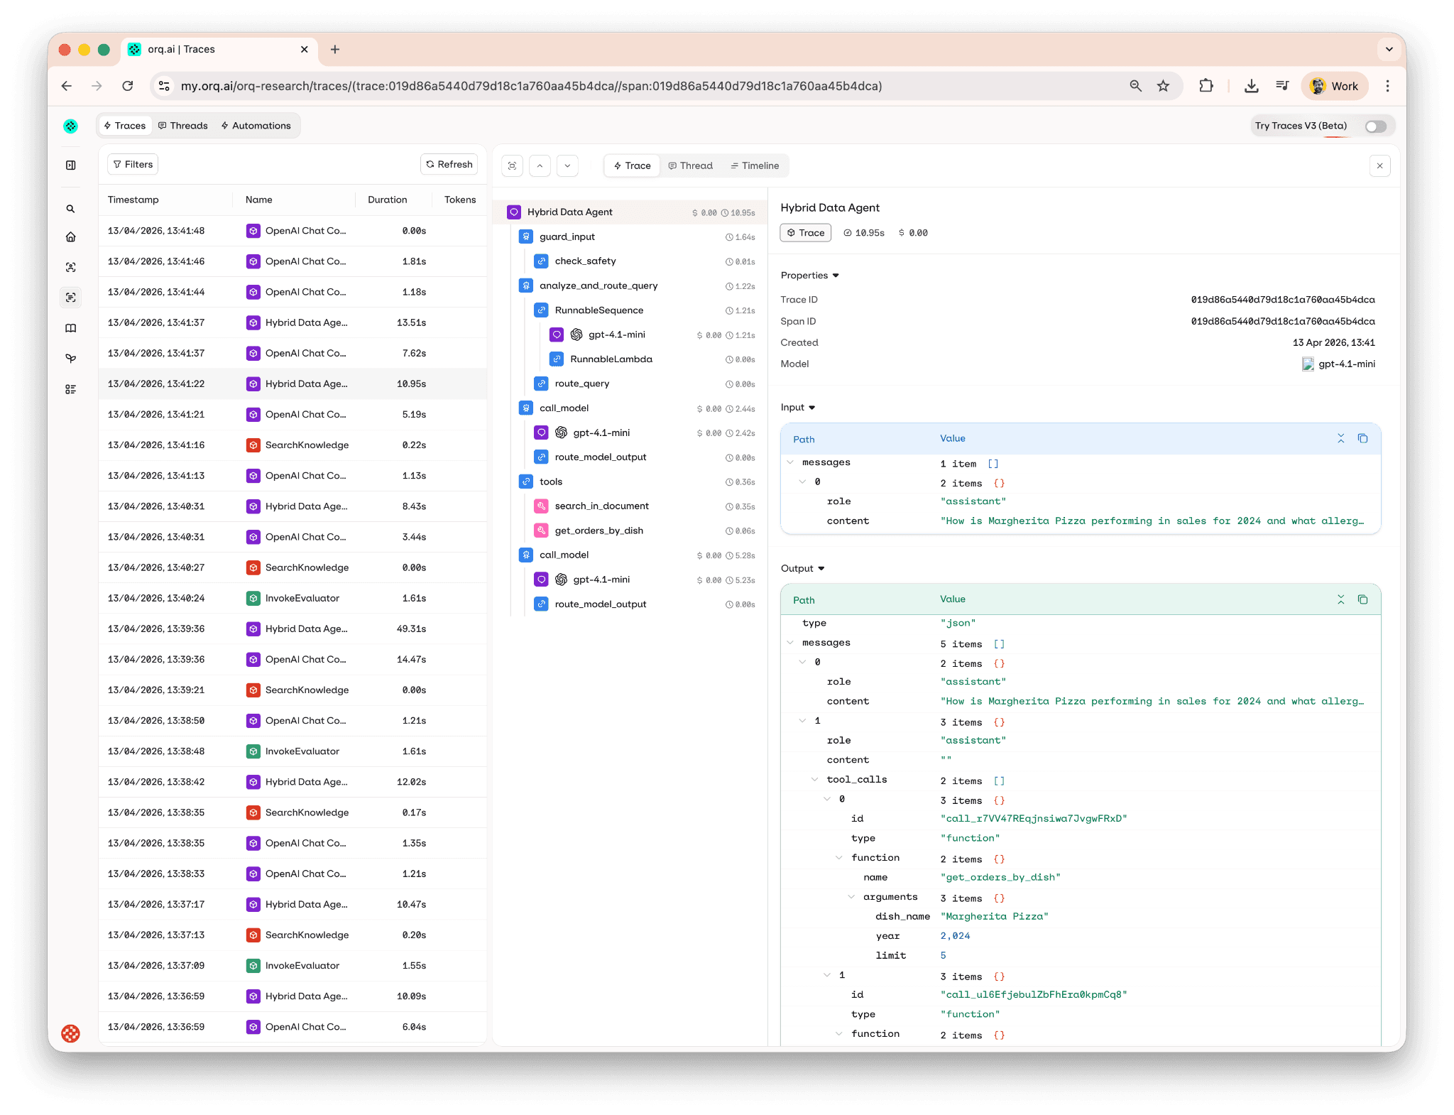The image size is (1454, 1115).
Task: Collapse all rows in Output panel
Action: 1340,600
